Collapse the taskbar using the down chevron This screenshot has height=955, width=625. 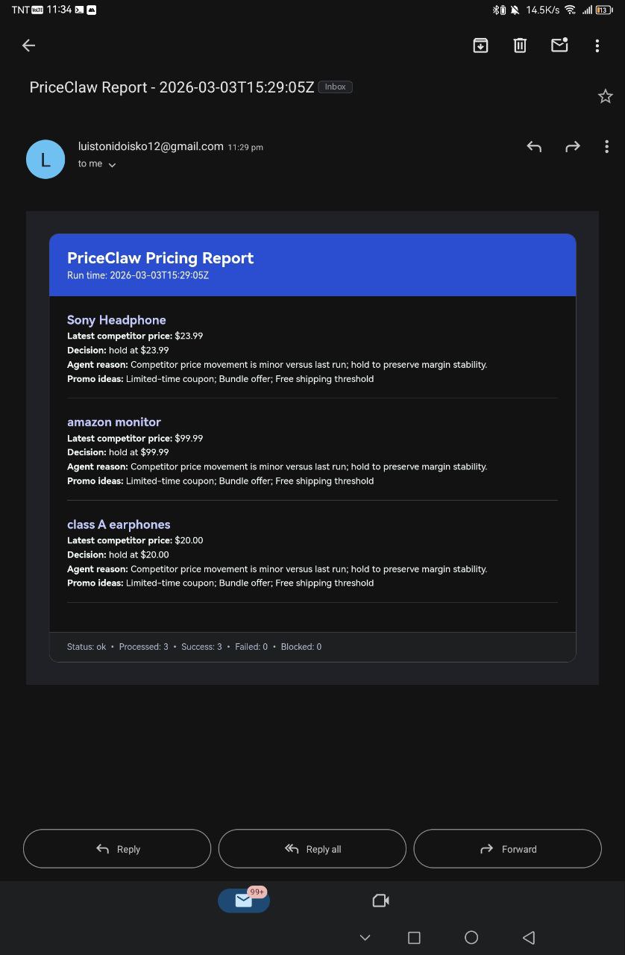point(365,937)
